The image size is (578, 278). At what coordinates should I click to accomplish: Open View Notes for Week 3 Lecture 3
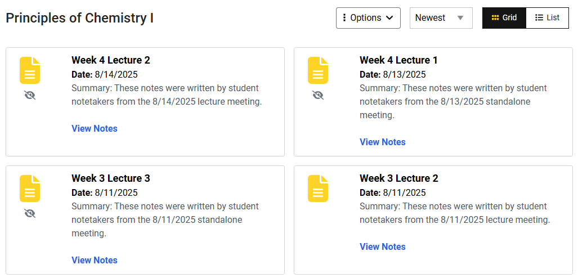[x=95, y=261]
